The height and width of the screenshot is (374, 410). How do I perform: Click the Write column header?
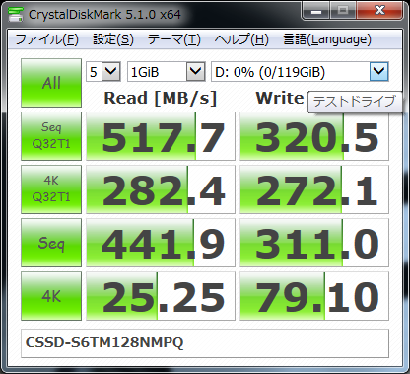tap(280, 98)
